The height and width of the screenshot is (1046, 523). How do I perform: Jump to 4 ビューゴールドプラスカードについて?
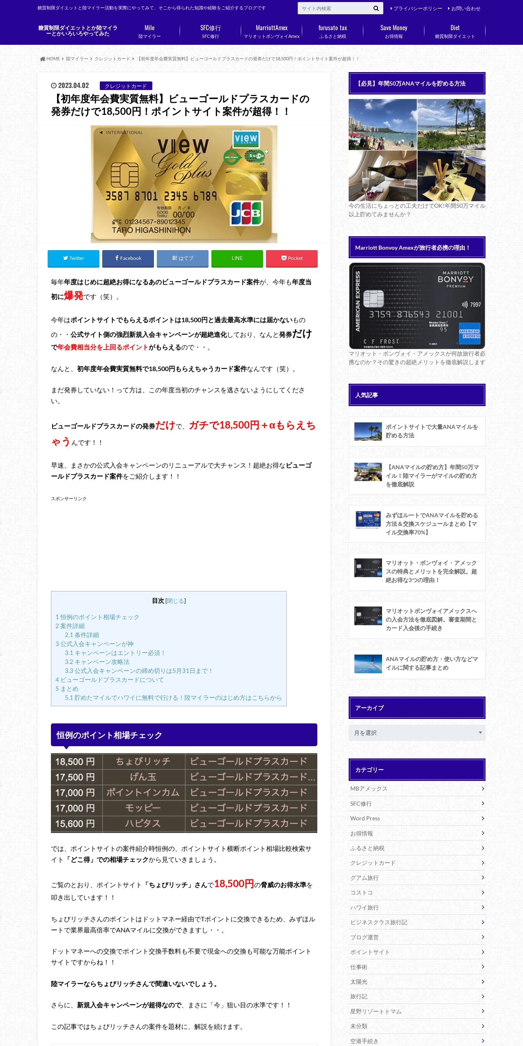click(110, 680)
